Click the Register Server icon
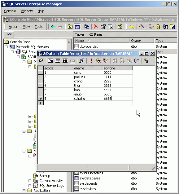Viewport: 179px width, 194px height. 151,27
